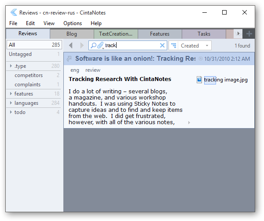Viewport: 264px width, 221px height.
Task: Switch to the Blog section tab
Action: pyautogui.click(x=72, y=34)
